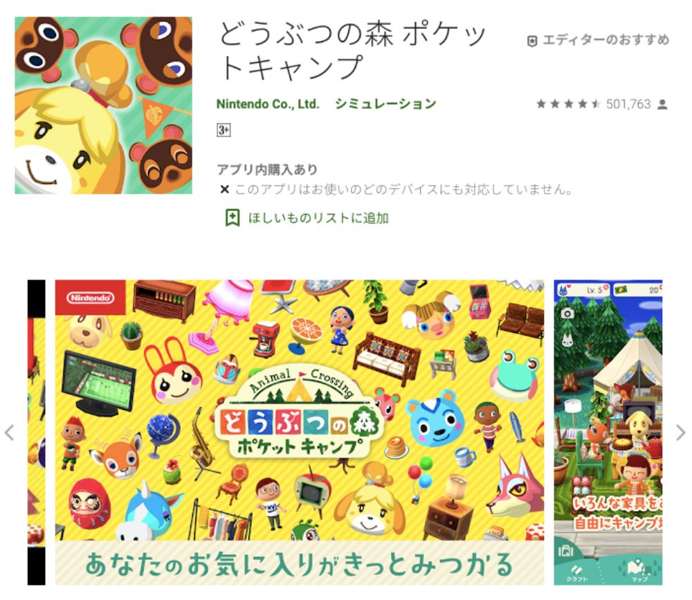Click the 501,763 ratings count

[628, 104]
